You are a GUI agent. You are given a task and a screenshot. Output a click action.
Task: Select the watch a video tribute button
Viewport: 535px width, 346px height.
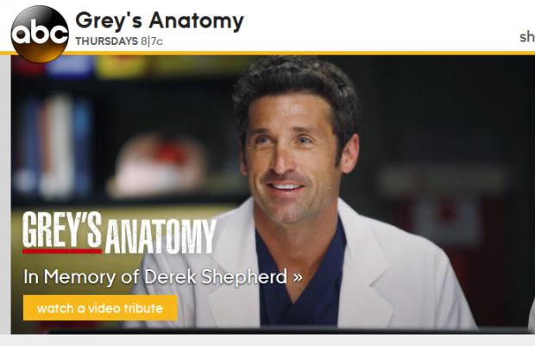[x=100, y=308]
